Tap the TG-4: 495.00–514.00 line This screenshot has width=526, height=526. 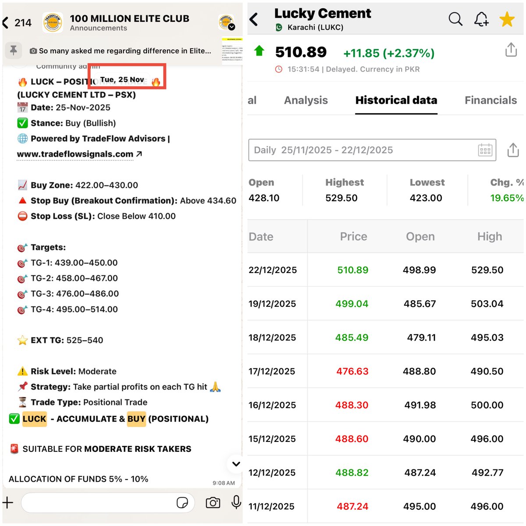click(x=68, y=309)
